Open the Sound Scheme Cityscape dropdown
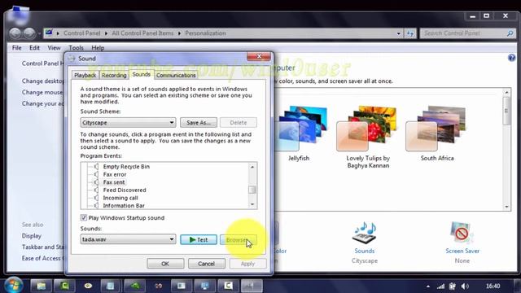Screen dimensions: 521x293 (128, 123)
